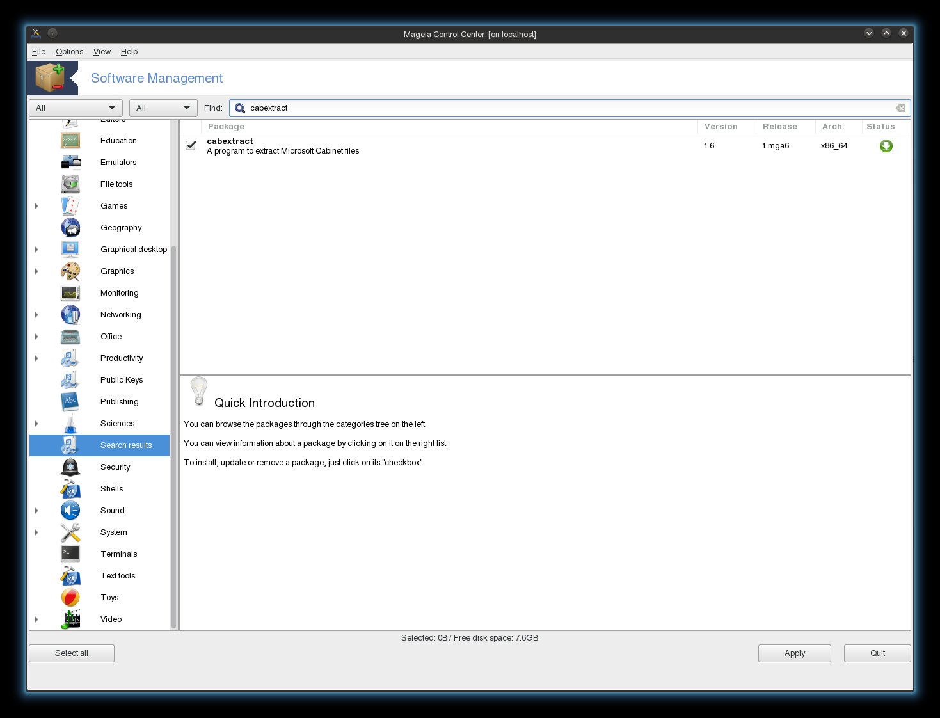Image resolution: width=940 pixels, height=718 pixels.
Task: Click the Shells category icon
Action: tap(70, 489)
